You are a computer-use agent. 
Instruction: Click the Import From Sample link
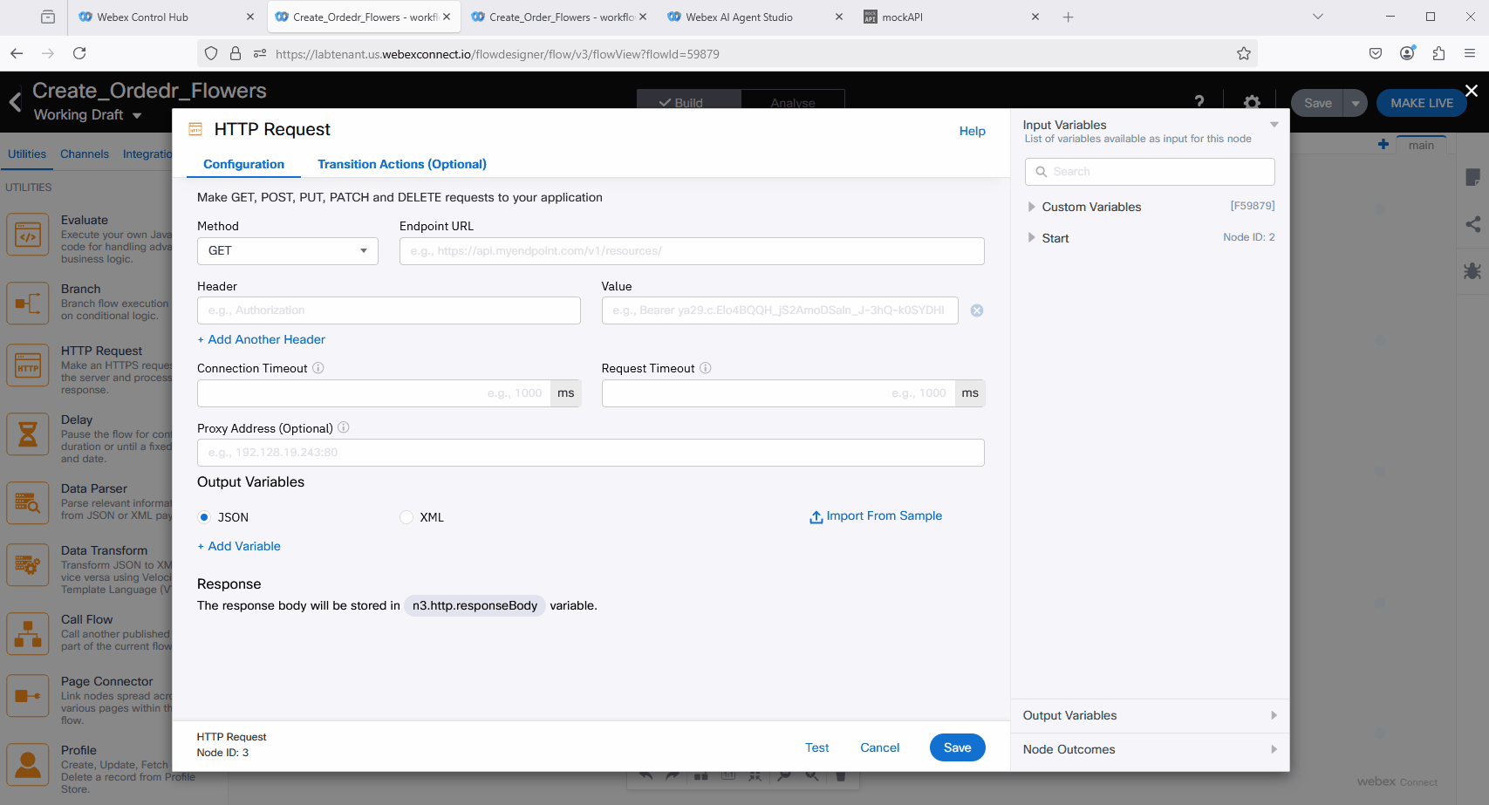(876, 516)
